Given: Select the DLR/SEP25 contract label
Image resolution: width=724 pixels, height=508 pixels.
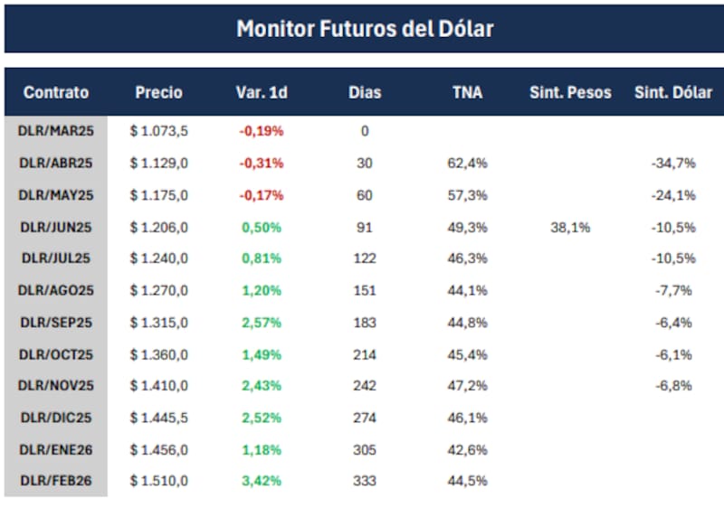Looking at the screenshot, I should 56,322.
